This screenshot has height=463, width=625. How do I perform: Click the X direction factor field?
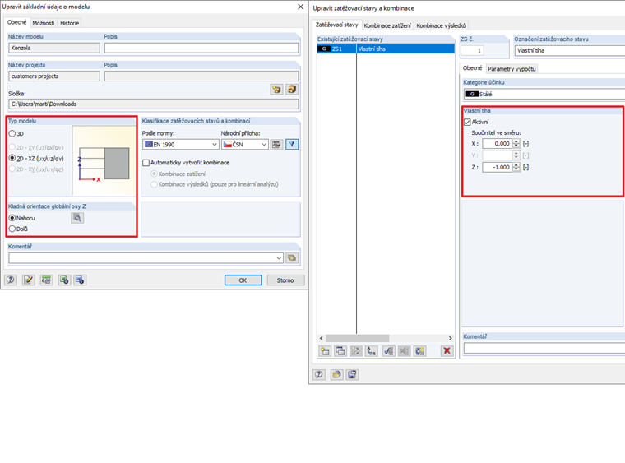point(497,143)
